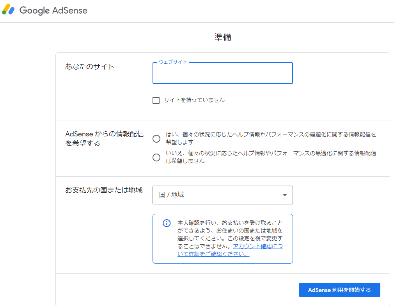Screen dimensions: 394x306
Task: Click the お支払先の国または地域 label
Action: click(x=104, y=190)
